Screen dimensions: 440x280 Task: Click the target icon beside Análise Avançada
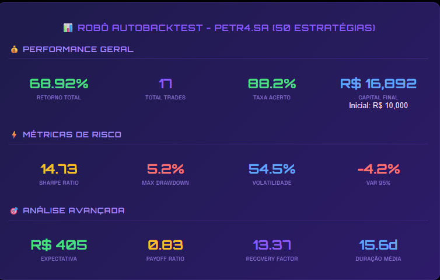point(14,210)
